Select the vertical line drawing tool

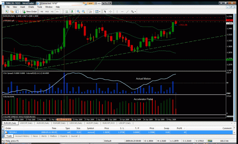(117, 11)
